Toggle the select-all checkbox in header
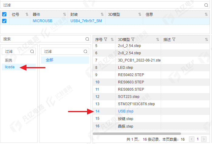212x144 pixels. pyautogui.click(x=4, y=14)
